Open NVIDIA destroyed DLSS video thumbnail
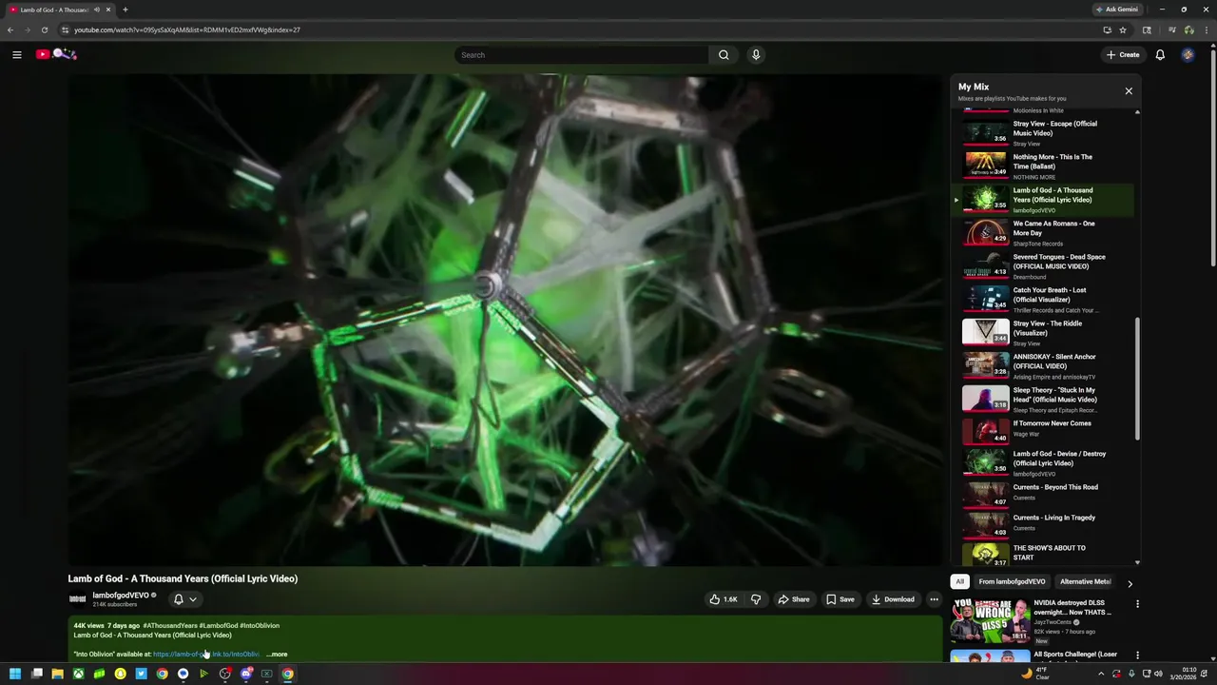 point(991,620)
